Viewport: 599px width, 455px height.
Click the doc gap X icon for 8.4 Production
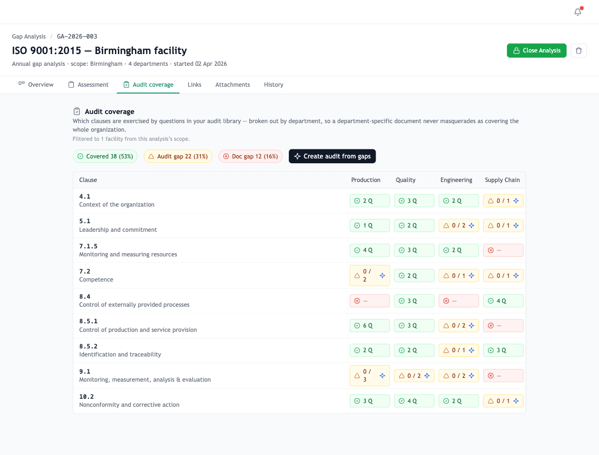click(x=357, y=301)
